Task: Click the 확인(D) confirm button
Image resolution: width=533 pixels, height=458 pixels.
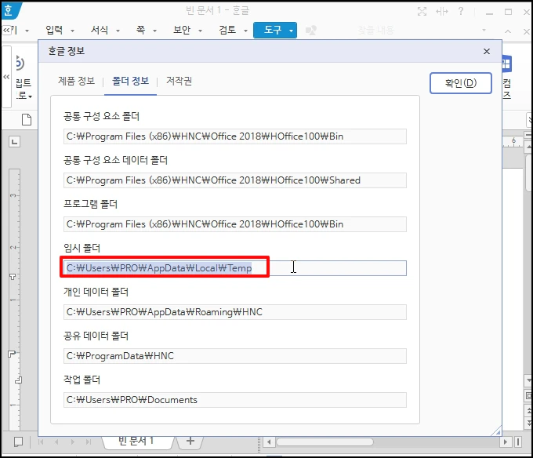Action: (461, 83)
